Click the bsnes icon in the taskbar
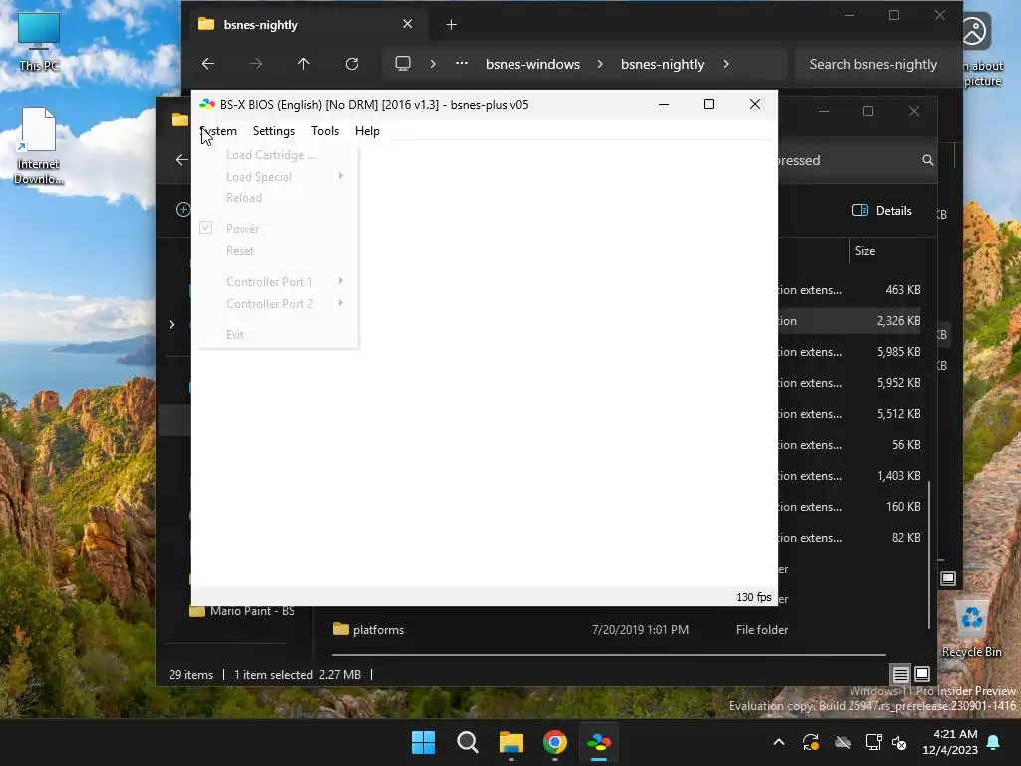The width and height of the screenshot is (1021, 766). (599, 742)
